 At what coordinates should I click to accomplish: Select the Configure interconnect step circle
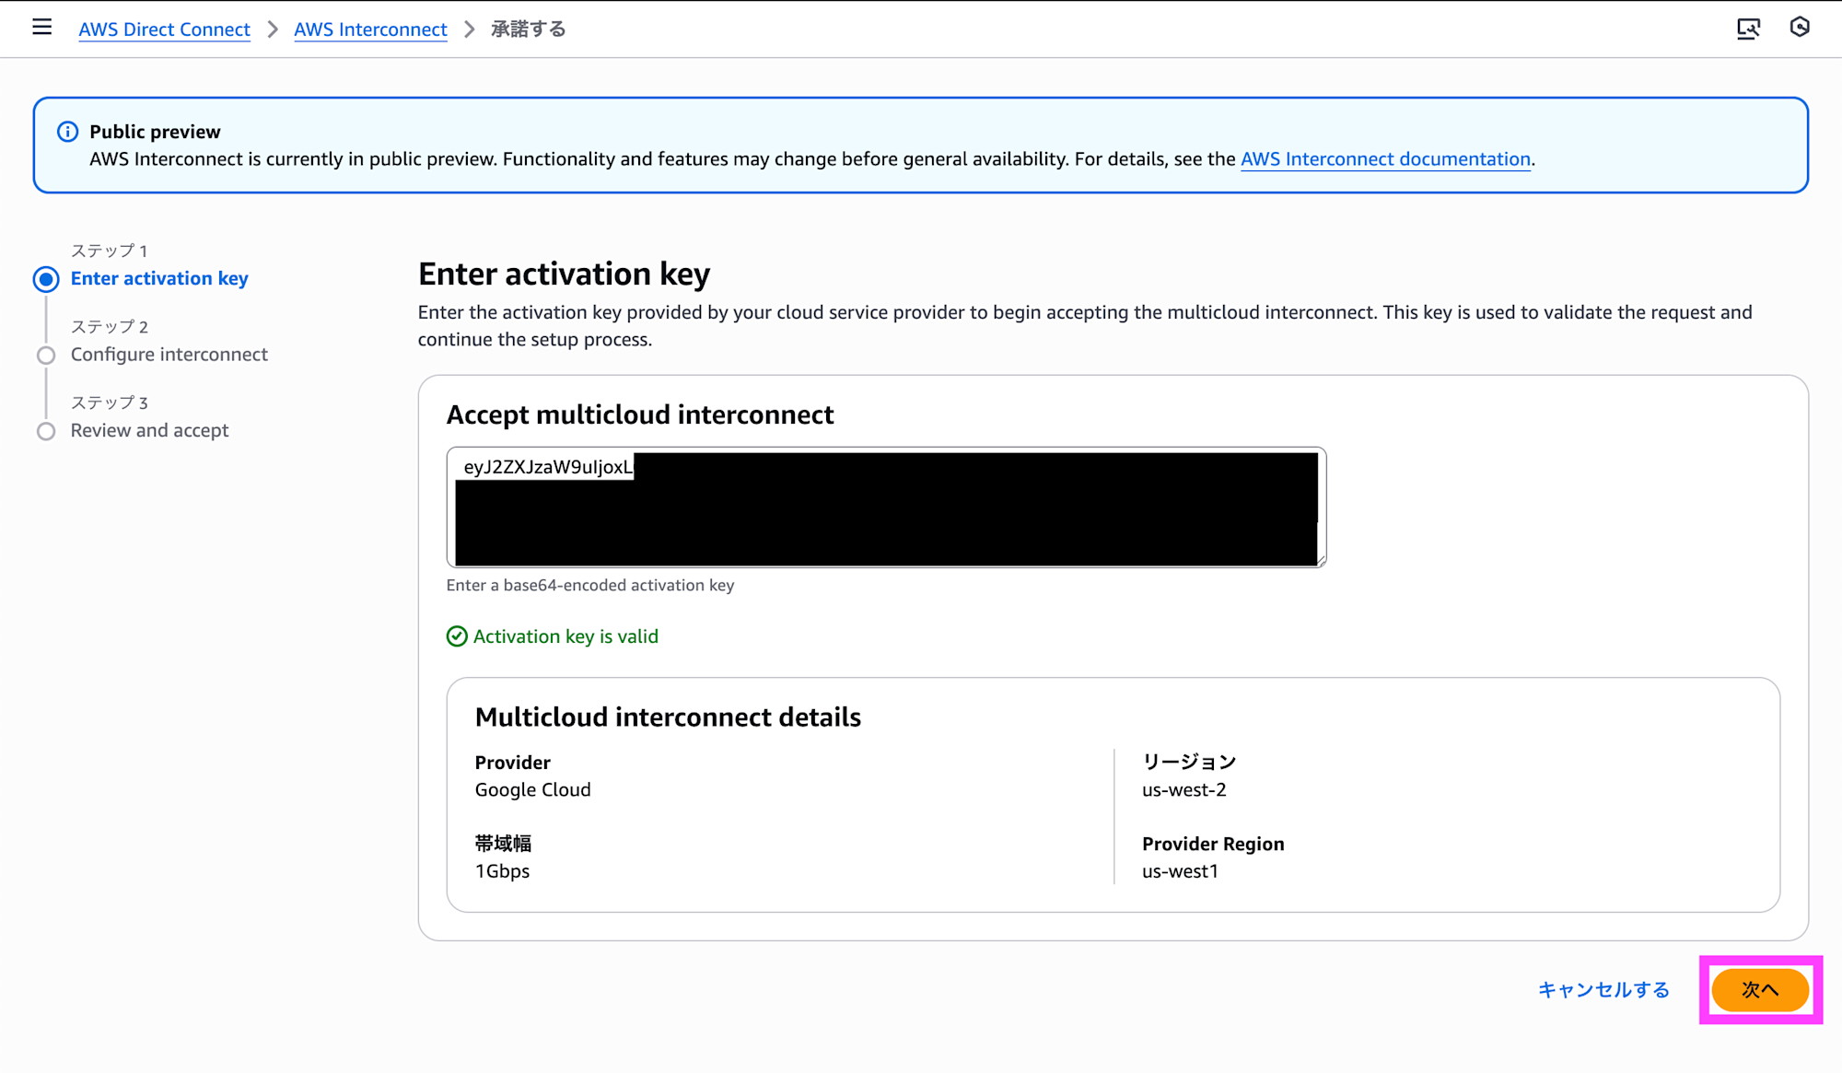[46, 356]
